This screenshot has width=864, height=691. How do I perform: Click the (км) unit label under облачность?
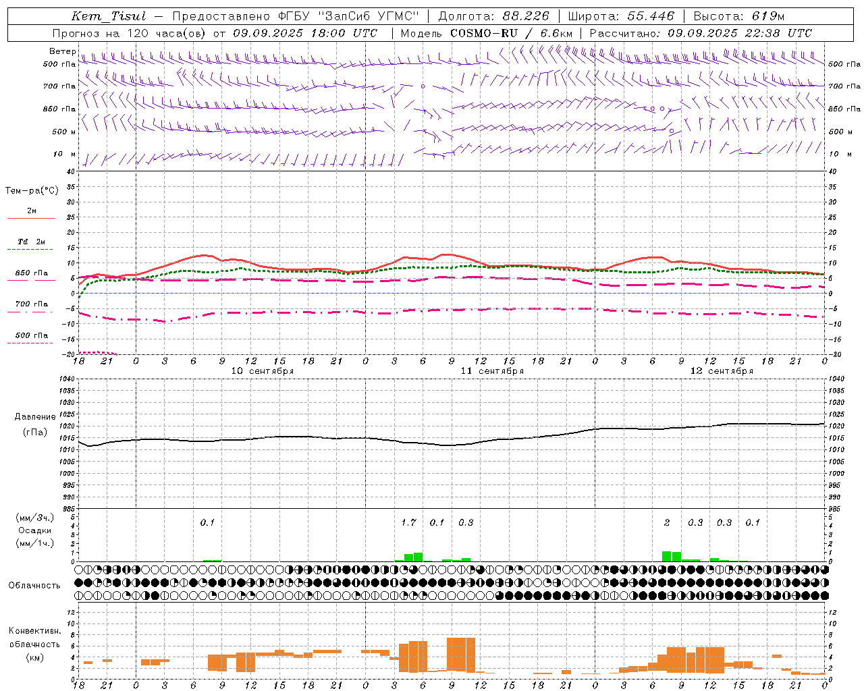[x=34, y=657]
